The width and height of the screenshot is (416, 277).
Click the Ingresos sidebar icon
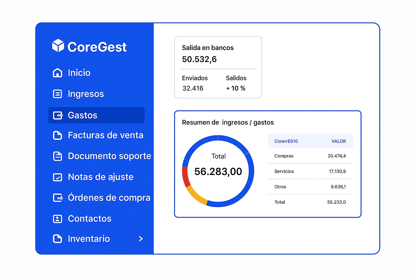click(57, 94)
